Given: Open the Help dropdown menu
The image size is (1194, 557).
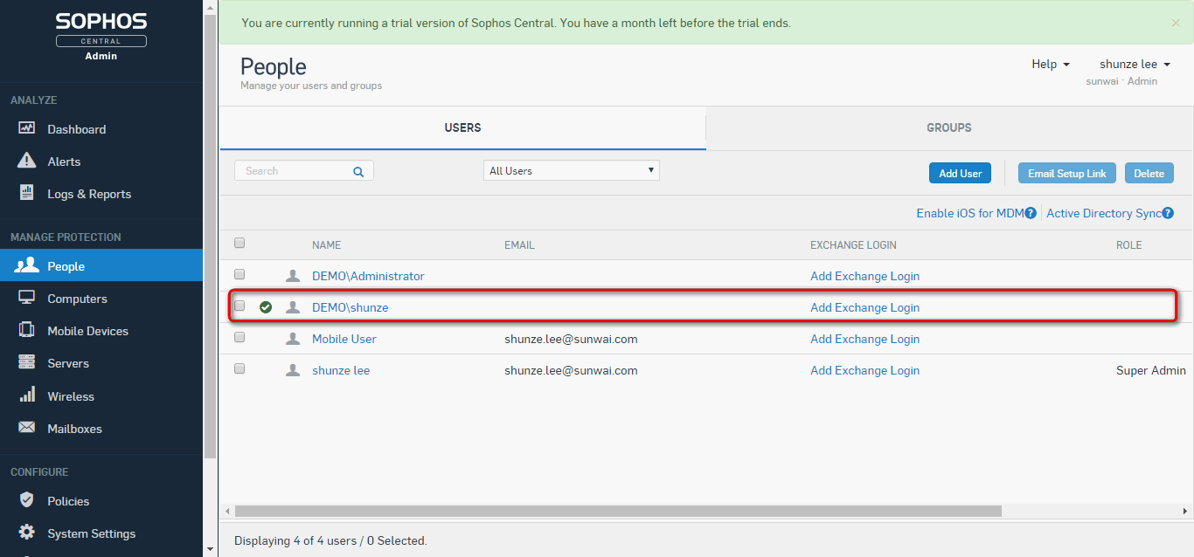Looking at the screenshot, I should tap(1050, 64).
